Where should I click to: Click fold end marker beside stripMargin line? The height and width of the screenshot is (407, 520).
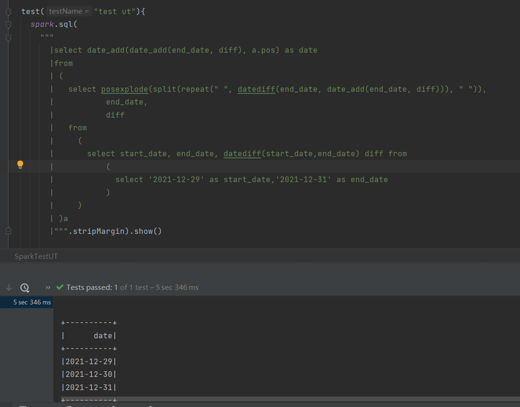[8, 231]
